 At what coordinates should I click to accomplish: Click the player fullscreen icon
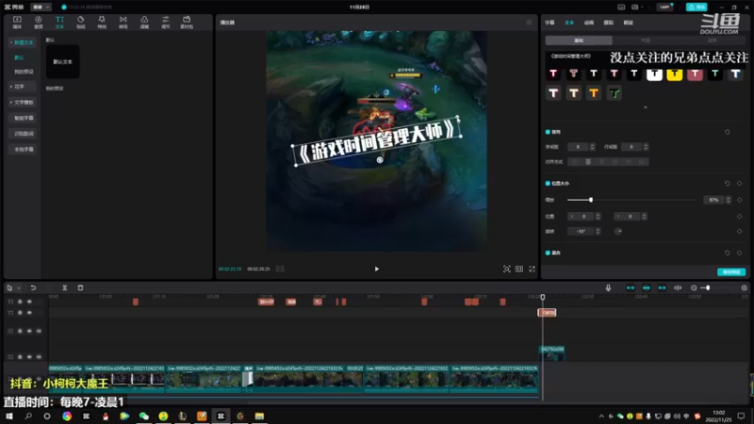(532, 269)
